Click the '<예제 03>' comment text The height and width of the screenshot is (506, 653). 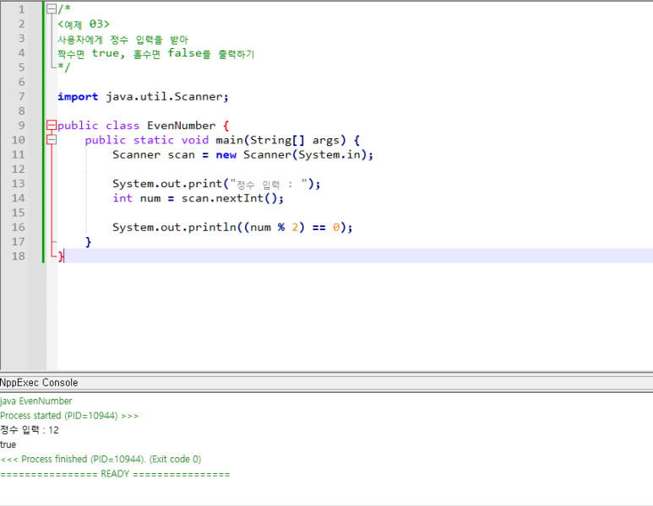coord(84,24)
